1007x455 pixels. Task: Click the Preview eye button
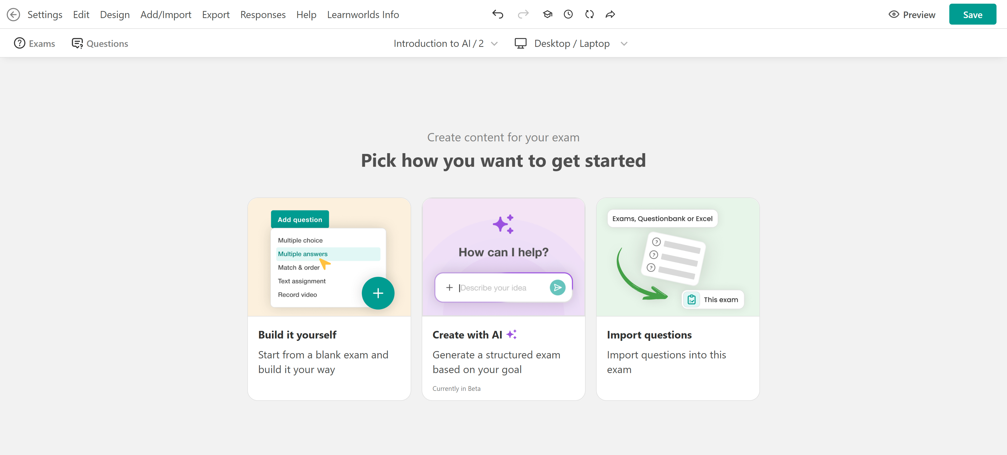912,14
